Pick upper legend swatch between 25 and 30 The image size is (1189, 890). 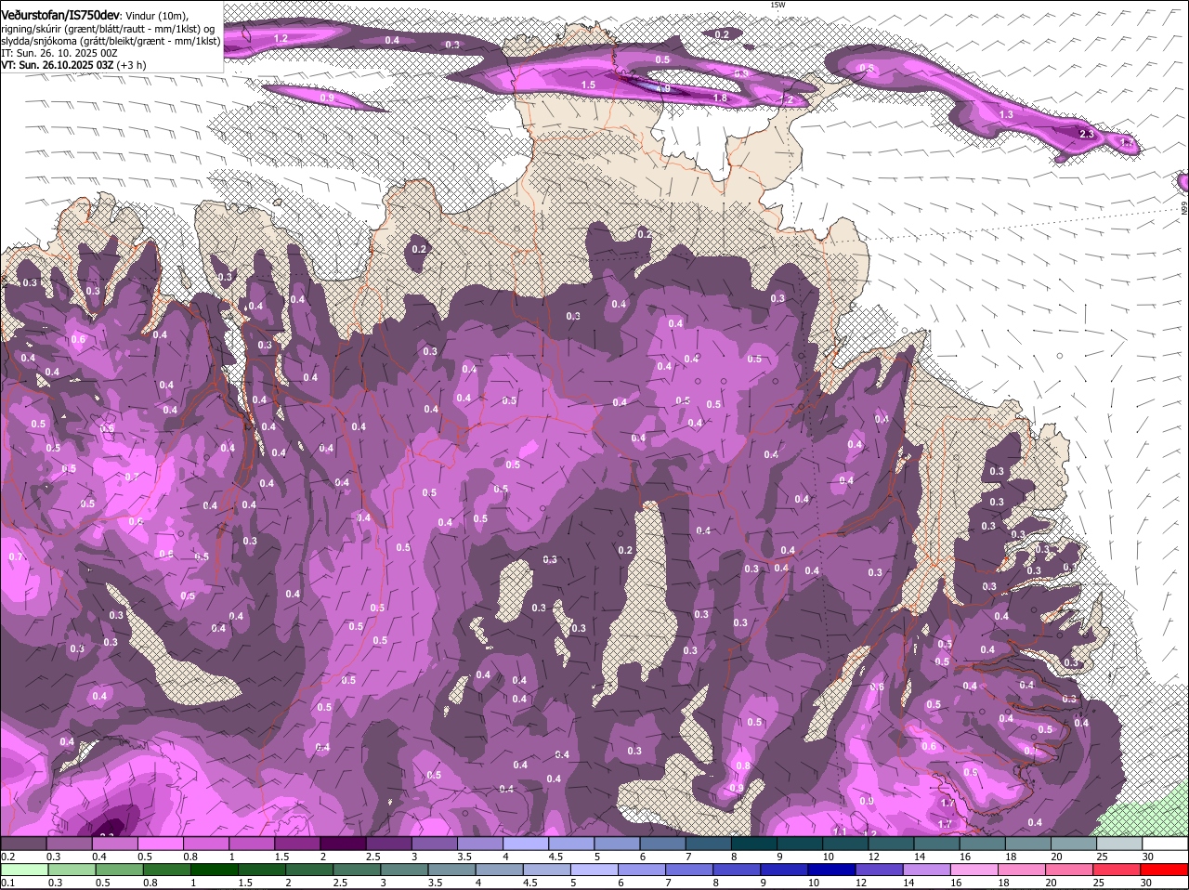tap(1119, 844)
